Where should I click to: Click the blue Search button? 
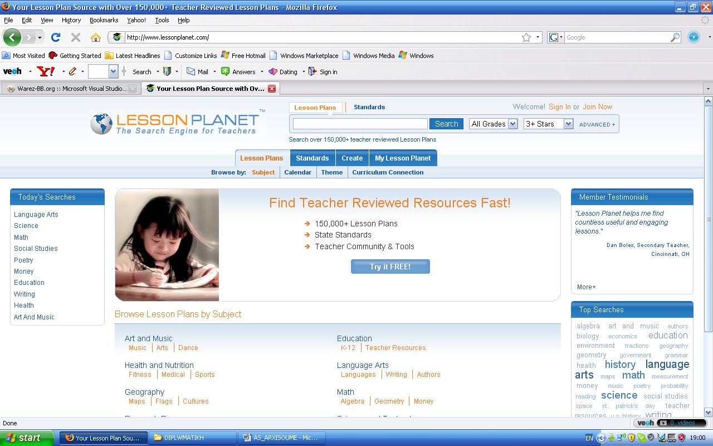point(446,124)
